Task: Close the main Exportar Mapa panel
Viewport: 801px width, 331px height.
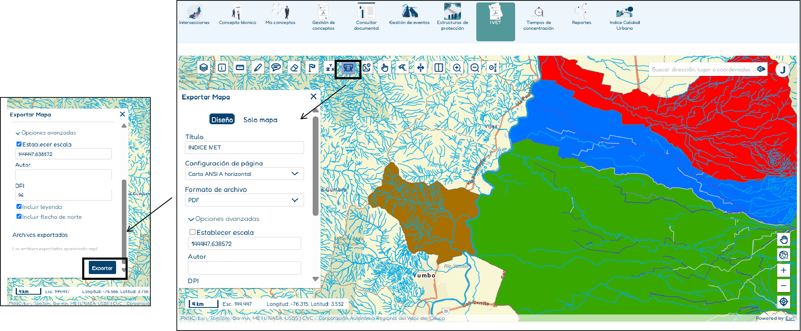Action: click(314, 96)
